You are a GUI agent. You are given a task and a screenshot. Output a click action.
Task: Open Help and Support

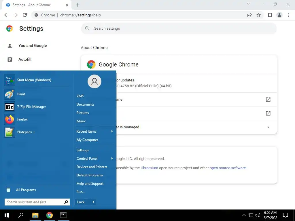pyautogui.click(x=90, y=184)
